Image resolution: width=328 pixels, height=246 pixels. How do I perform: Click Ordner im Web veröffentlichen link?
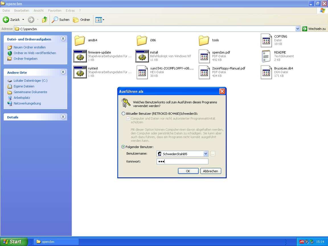pyautogui.click(x=35, y=53)
